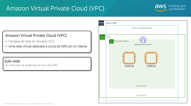
Task: Click the copyright footer text
Action: point(29,104)
